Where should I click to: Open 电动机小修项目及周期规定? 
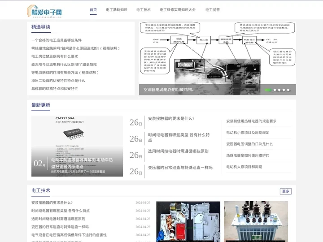(248, 133)
